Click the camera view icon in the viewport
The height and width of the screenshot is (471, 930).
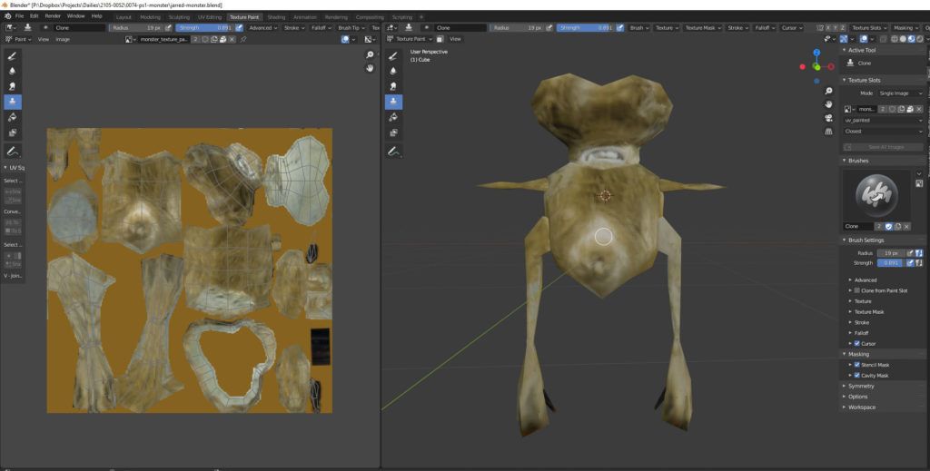click(x=828, y=118)
